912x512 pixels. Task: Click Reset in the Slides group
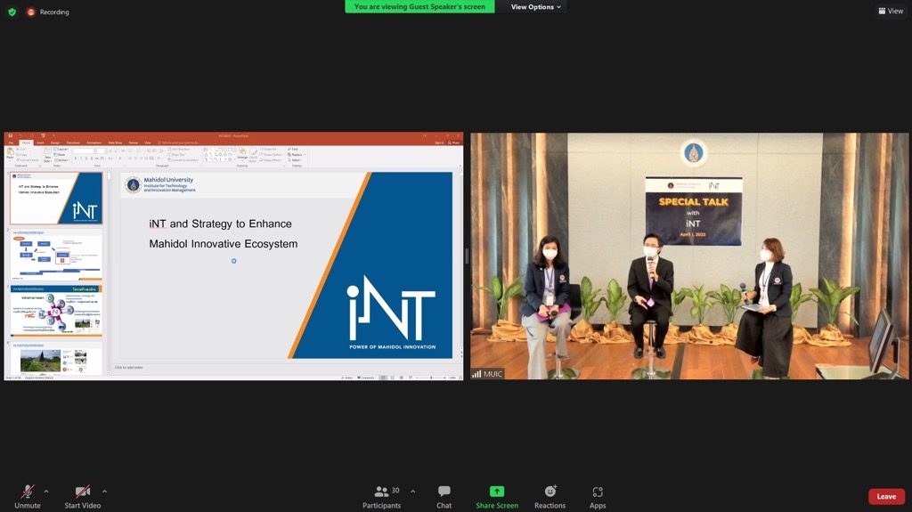60,155
